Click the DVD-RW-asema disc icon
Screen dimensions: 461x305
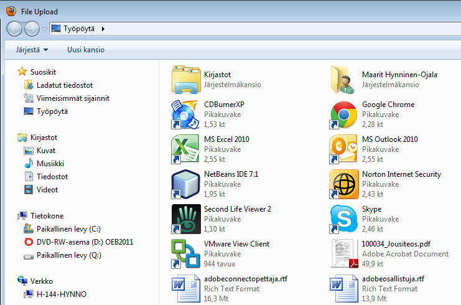[29, 242]
